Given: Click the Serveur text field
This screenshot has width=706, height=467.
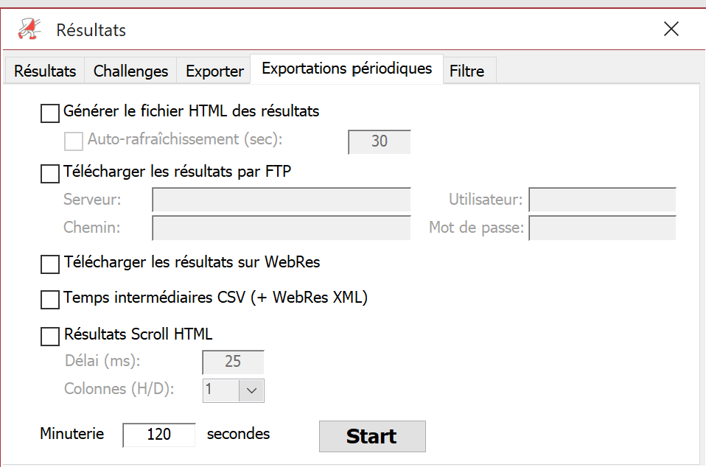Looking at the screenshot, I should (282, 200).
